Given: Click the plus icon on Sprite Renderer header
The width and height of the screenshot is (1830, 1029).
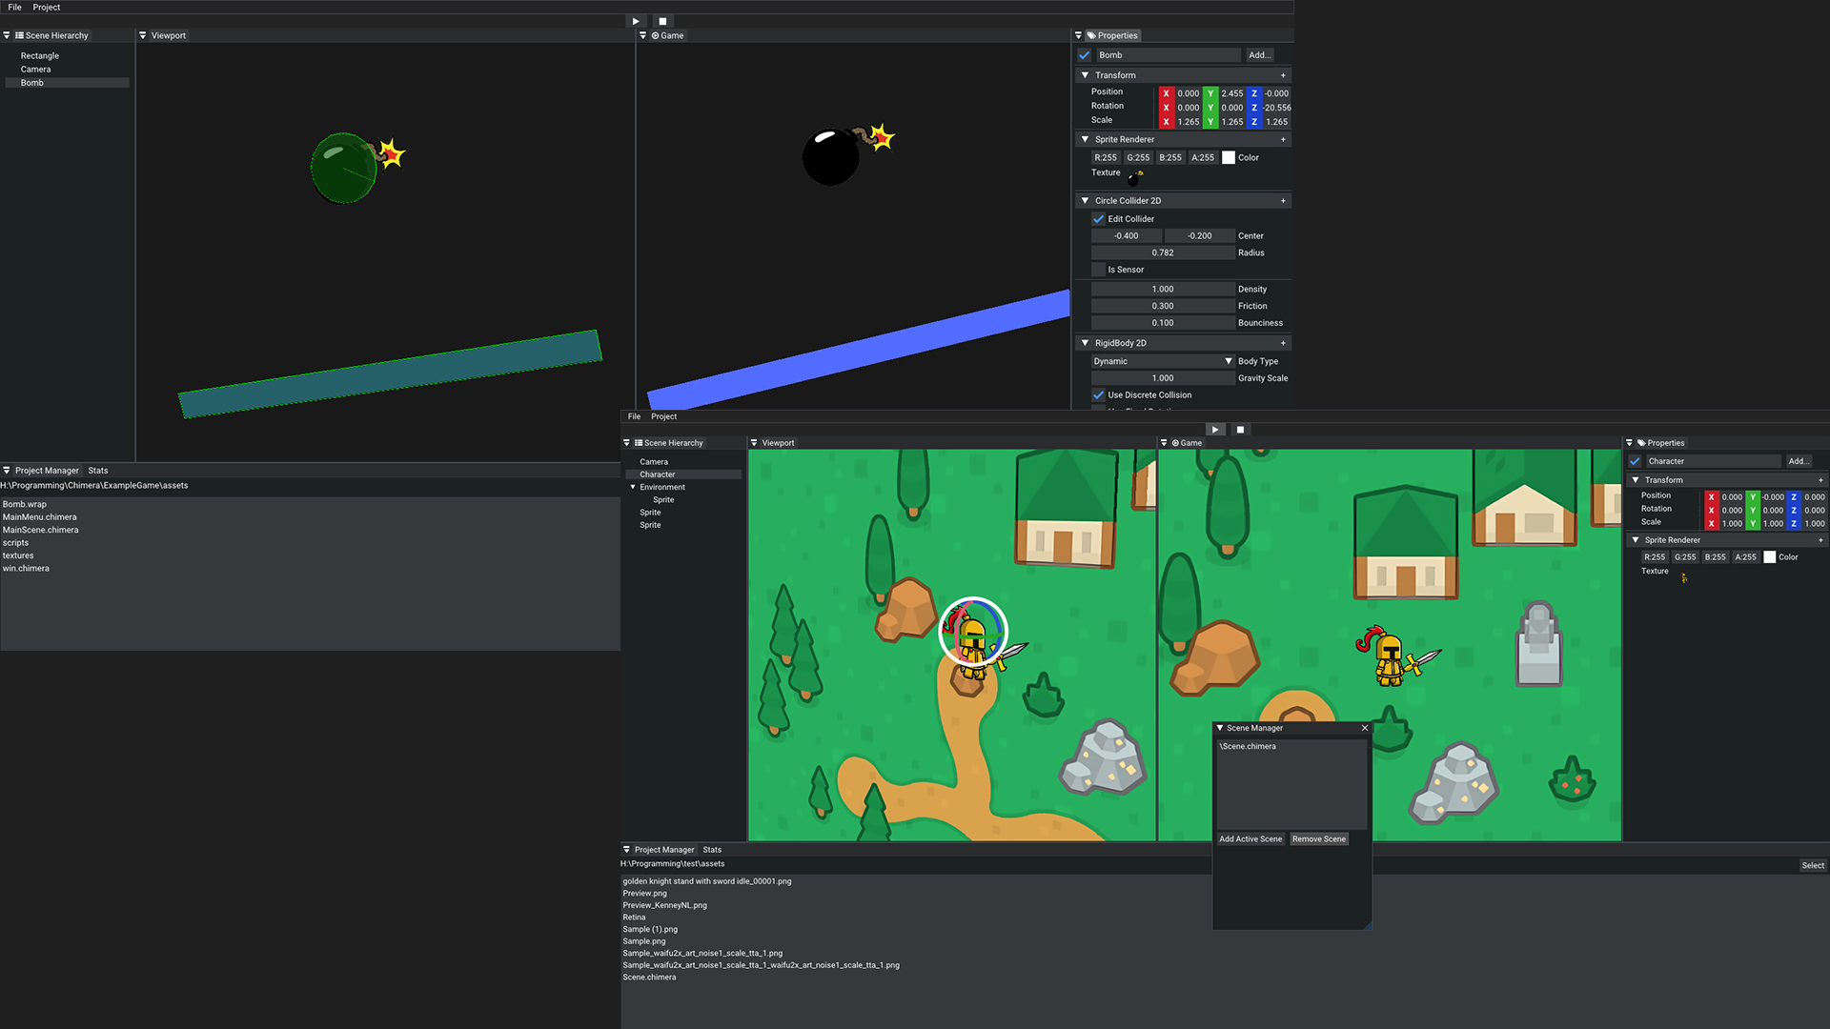Looking at the screenshot, I should tap(1283, 139).
